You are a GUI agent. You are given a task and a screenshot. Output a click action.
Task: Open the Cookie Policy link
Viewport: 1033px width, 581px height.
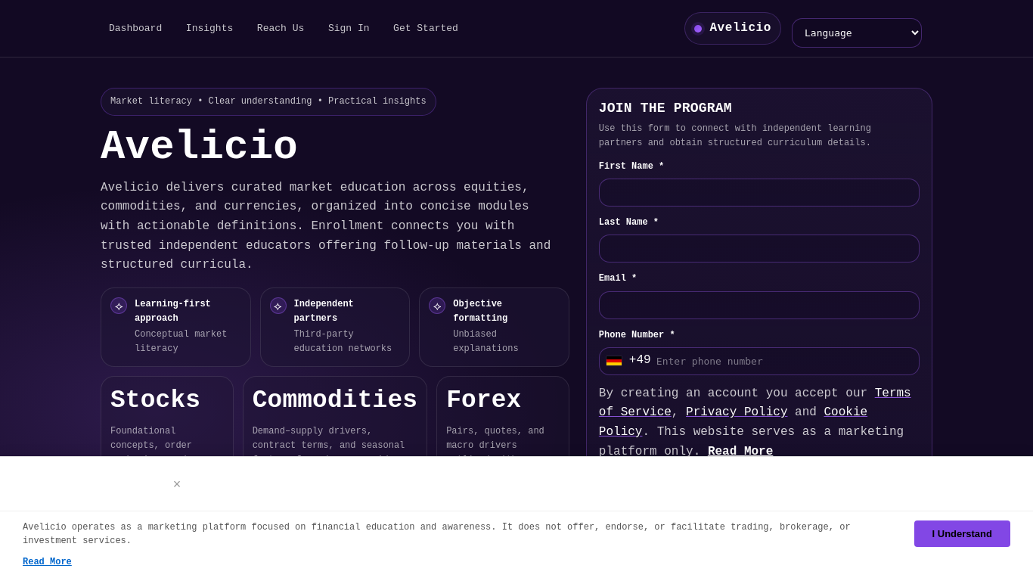[845, 412]
